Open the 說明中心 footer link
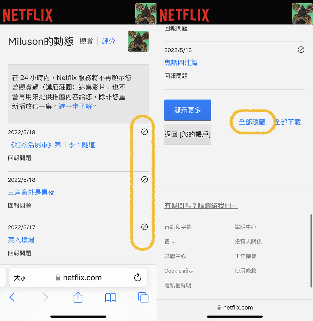 245,227
